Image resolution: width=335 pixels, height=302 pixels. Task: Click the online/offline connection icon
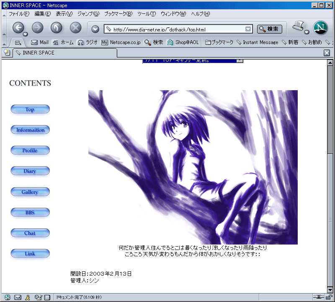[x=319, y=297]
